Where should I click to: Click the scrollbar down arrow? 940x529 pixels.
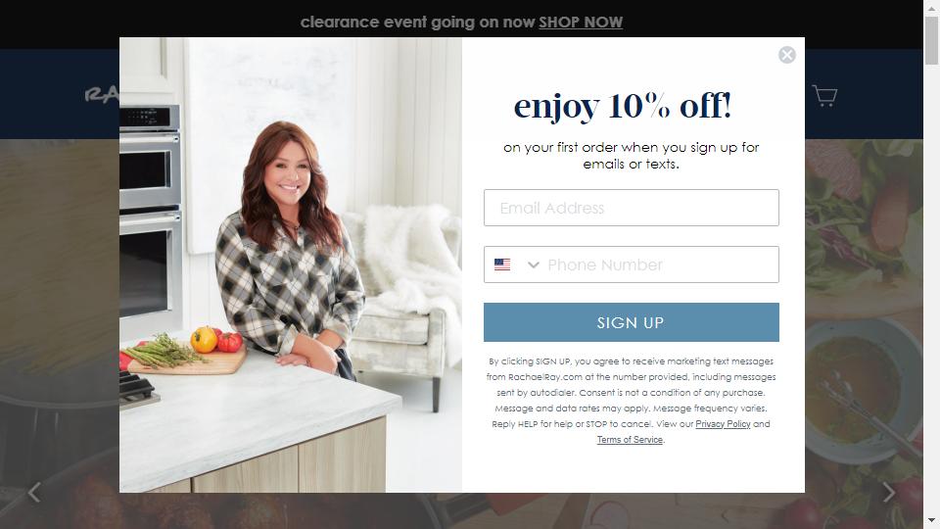[931, 522]
